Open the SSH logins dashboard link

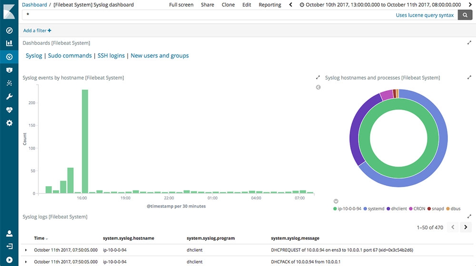point(111,56)
